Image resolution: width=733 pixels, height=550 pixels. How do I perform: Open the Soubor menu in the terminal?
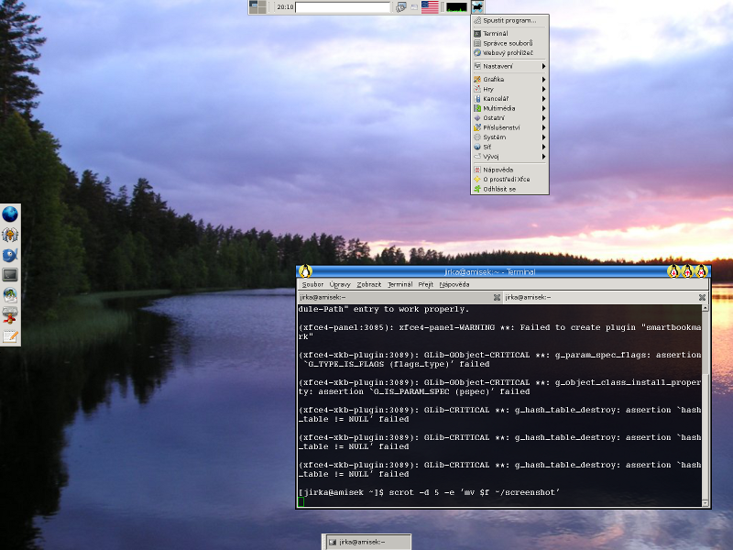pos(312,284)
